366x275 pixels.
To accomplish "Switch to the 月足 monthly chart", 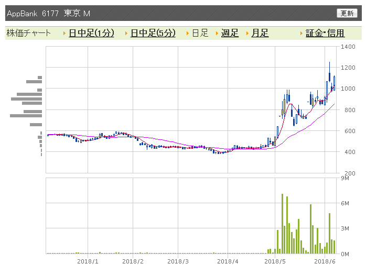I will [x=260, y=33].
